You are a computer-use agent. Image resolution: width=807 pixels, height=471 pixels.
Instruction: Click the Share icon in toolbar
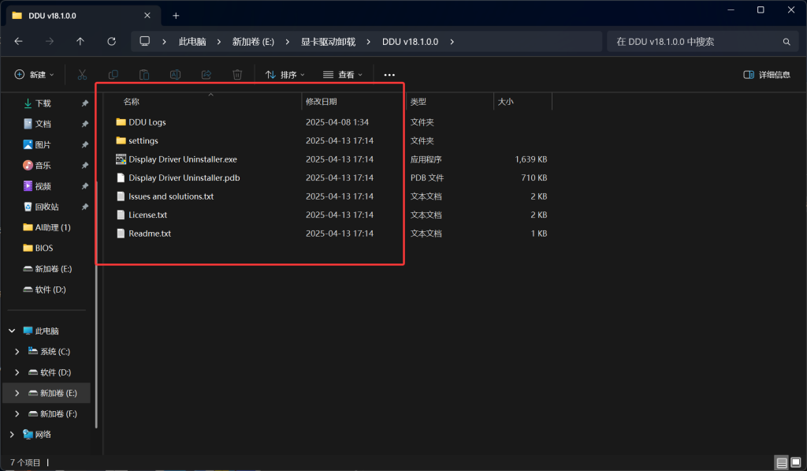click(206, 75)
